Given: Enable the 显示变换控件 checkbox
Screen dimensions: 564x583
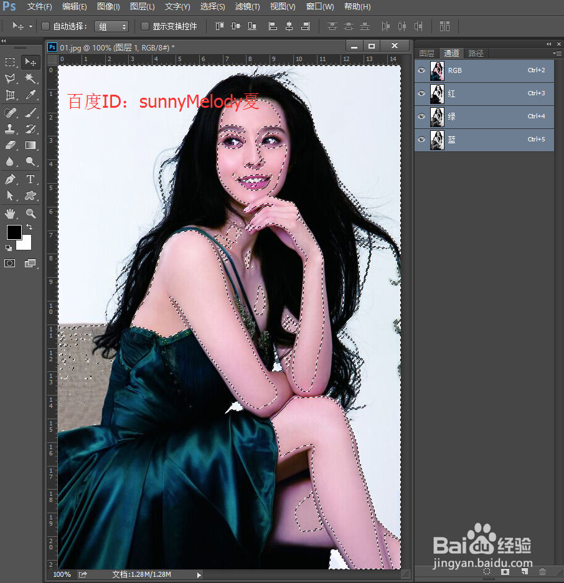Looking at the screenshot, I should coord(145,26).
